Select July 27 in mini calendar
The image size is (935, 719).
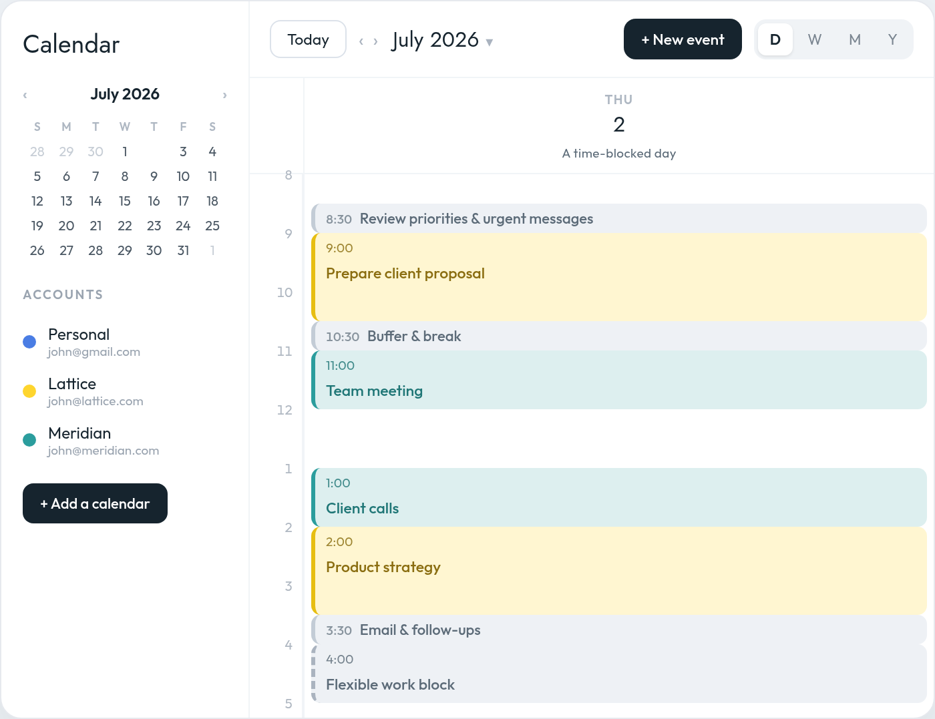click(66, 250)
